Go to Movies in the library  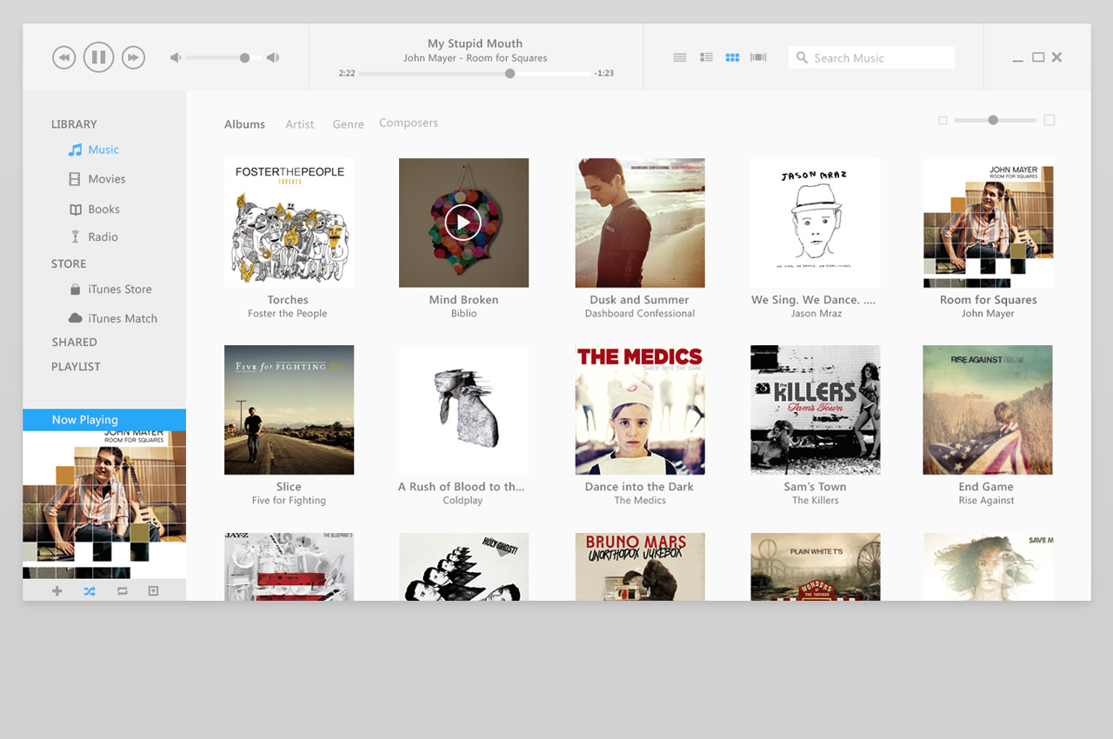(106, 179)
